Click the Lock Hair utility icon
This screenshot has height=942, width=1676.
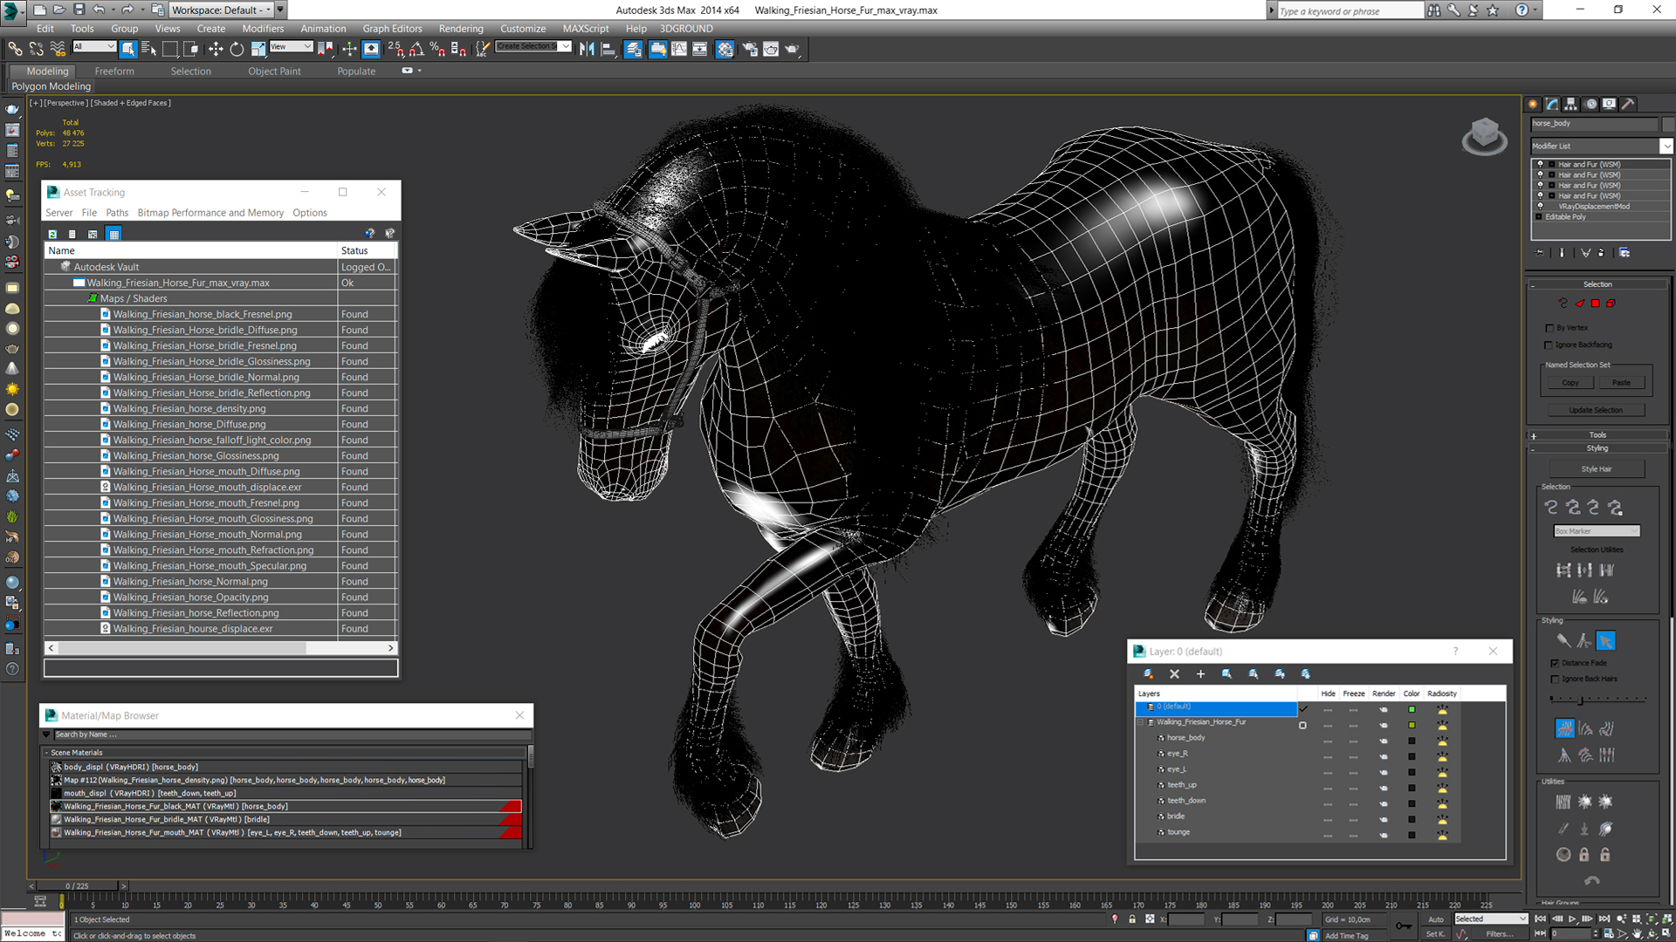1584,855
